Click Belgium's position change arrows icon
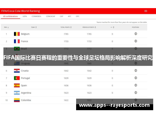The height and width of the screenshot is (113, 156). [136, 34]
